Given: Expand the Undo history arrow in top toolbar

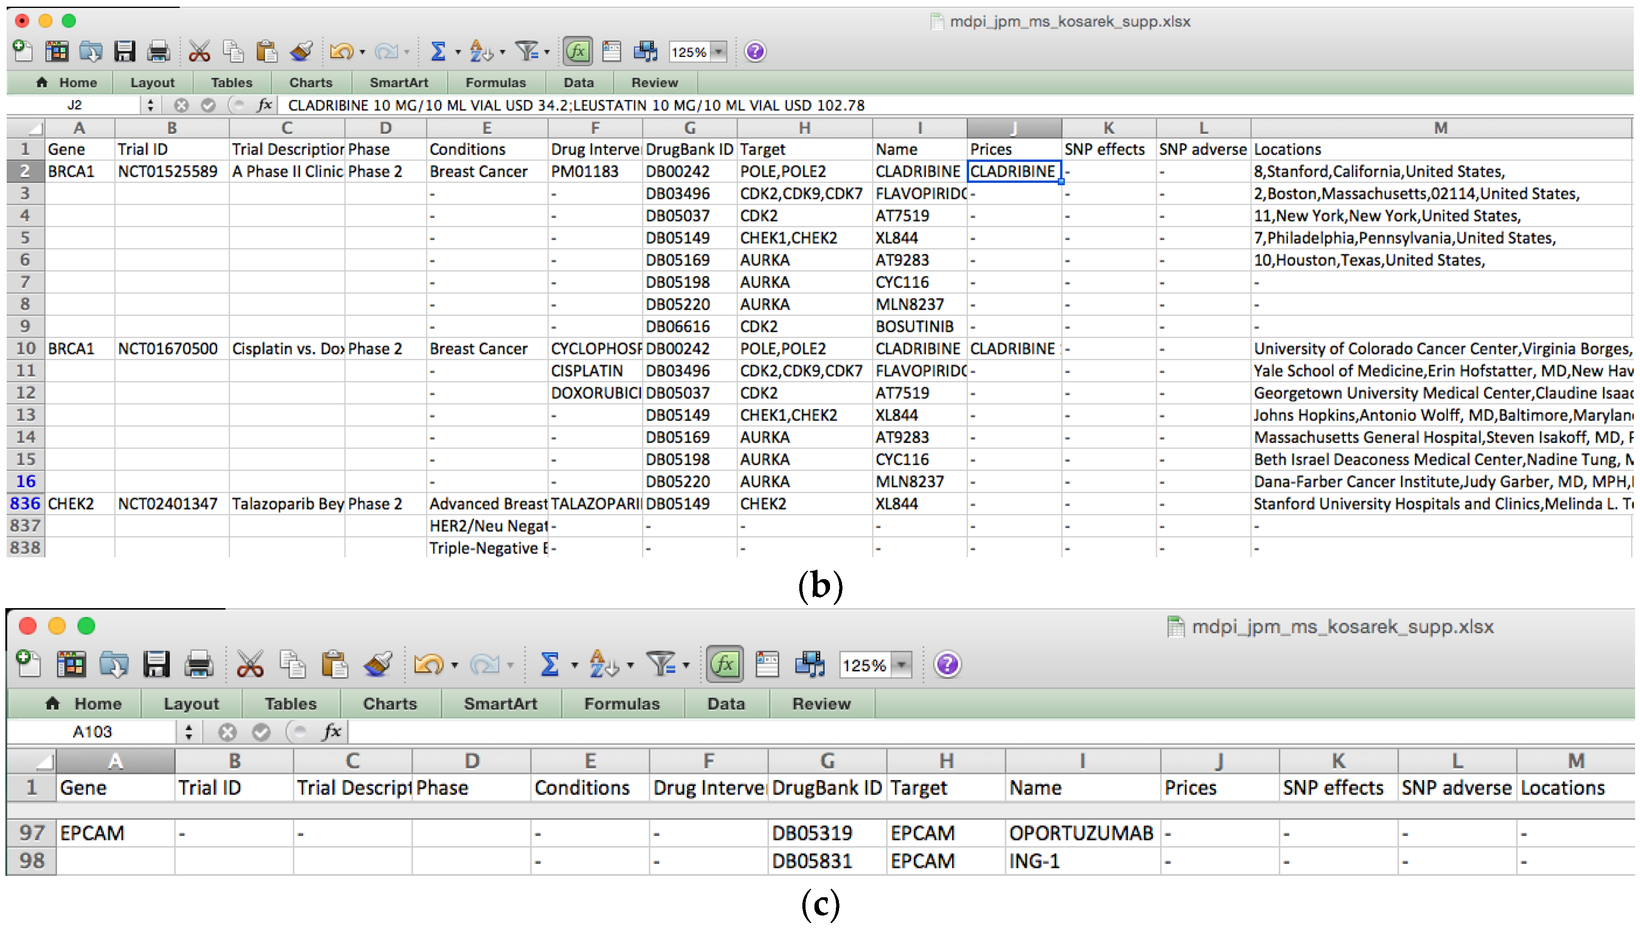Looking at the screenshot, I should point(363,52).
